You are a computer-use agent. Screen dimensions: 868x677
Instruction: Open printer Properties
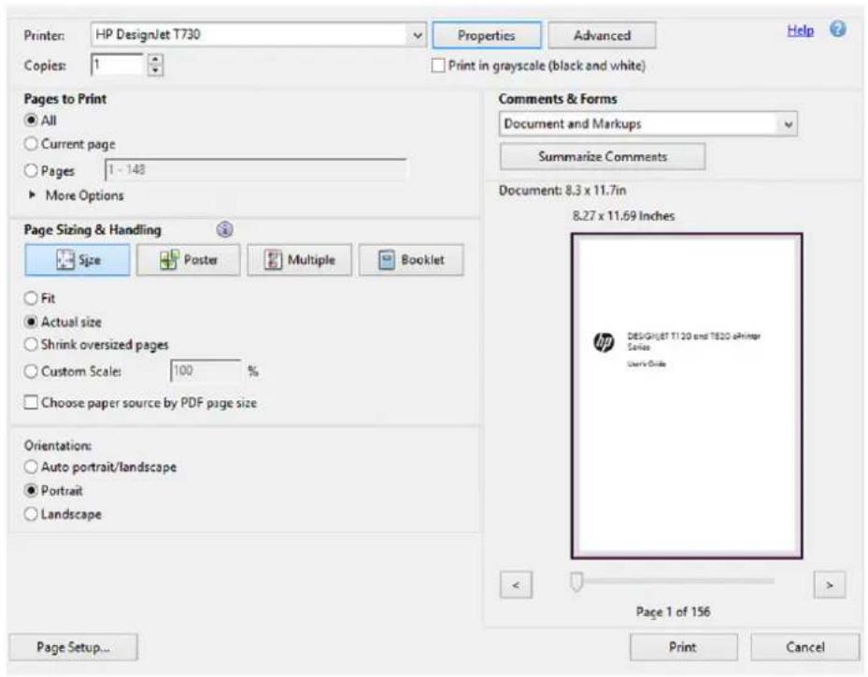click(x=487, y=36)
